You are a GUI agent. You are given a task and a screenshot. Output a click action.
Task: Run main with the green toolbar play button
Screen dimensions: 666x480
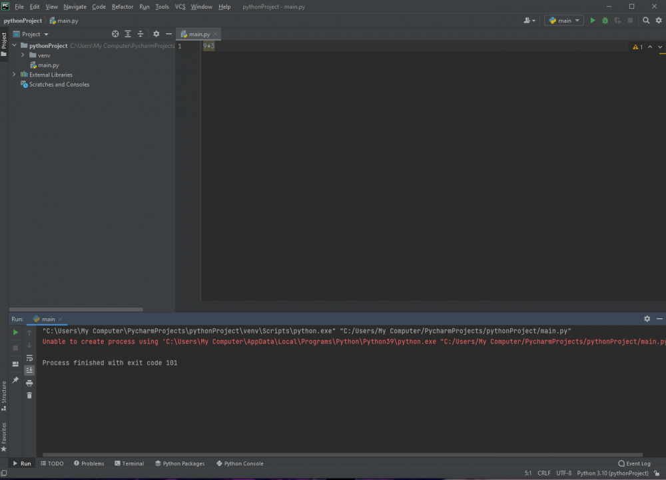[593, 21]
